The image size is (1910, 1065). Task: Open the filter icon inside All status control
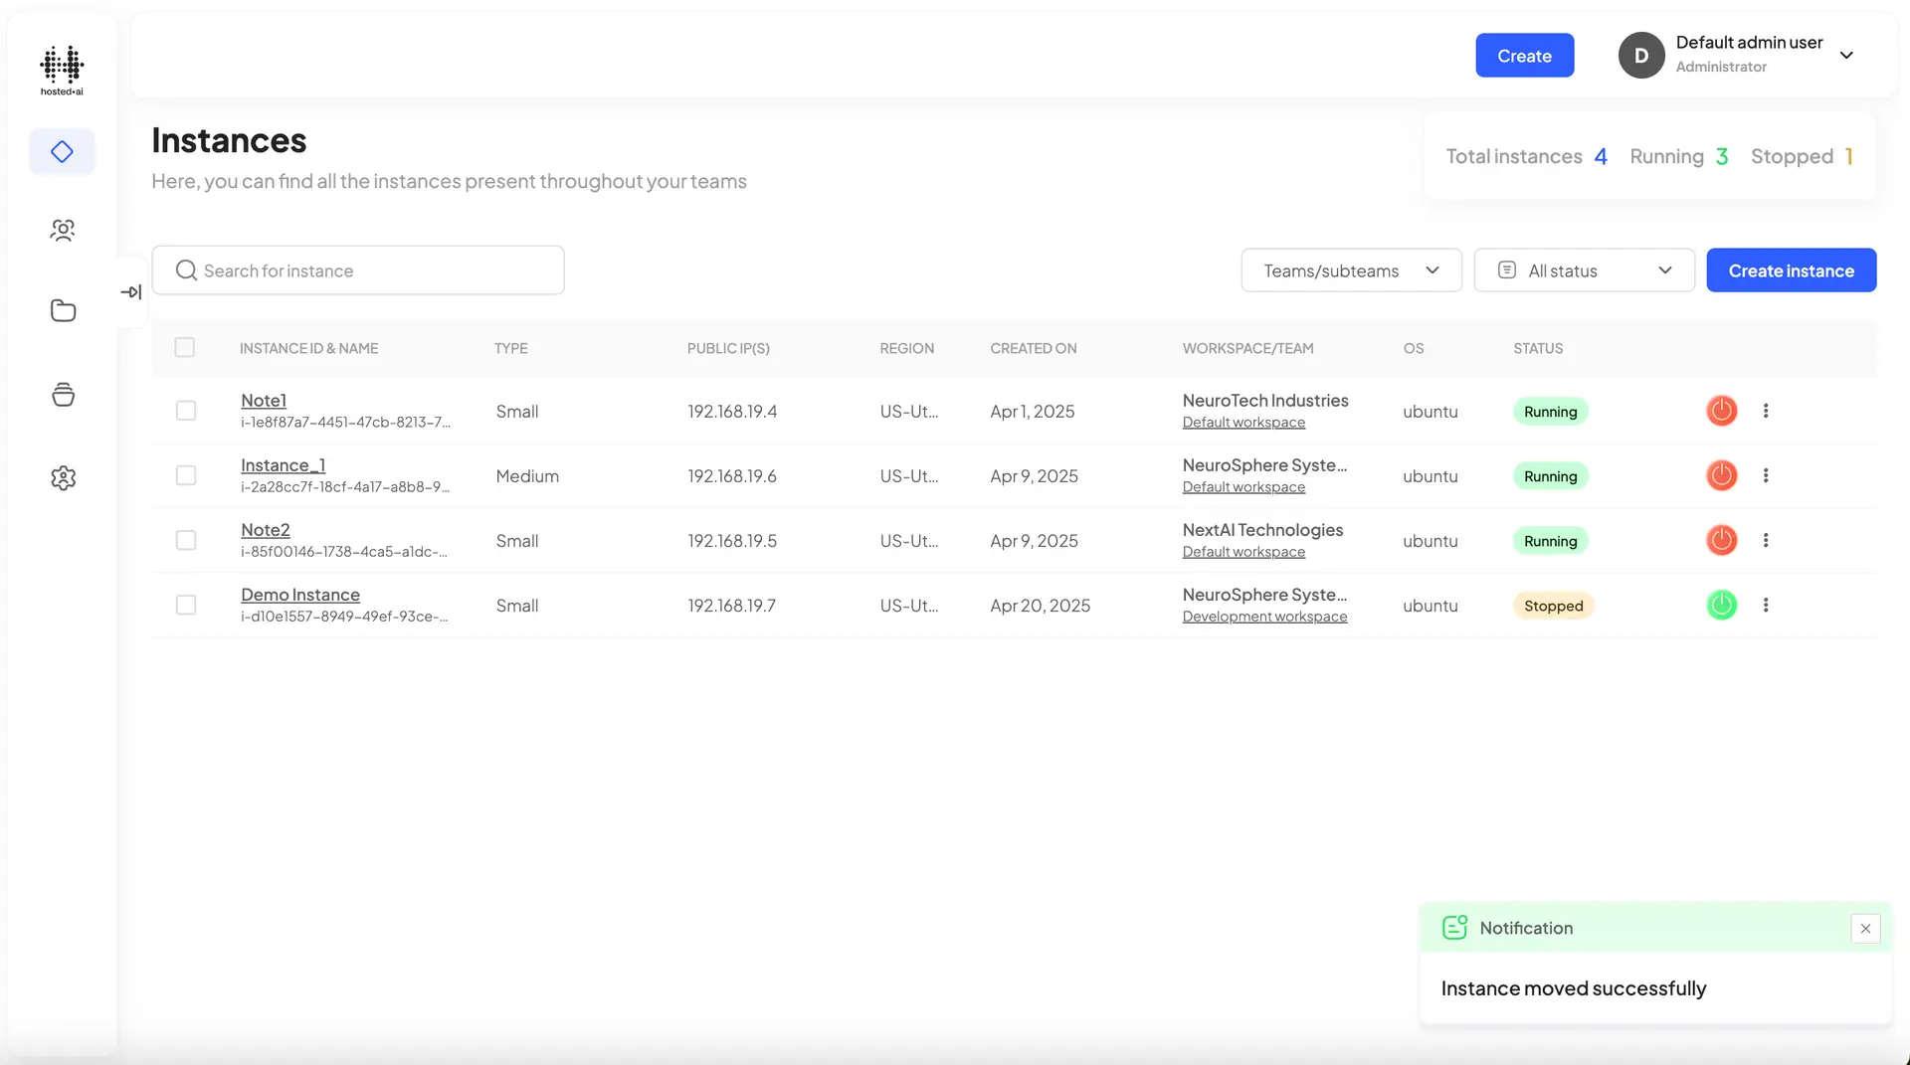(1507, 269)
